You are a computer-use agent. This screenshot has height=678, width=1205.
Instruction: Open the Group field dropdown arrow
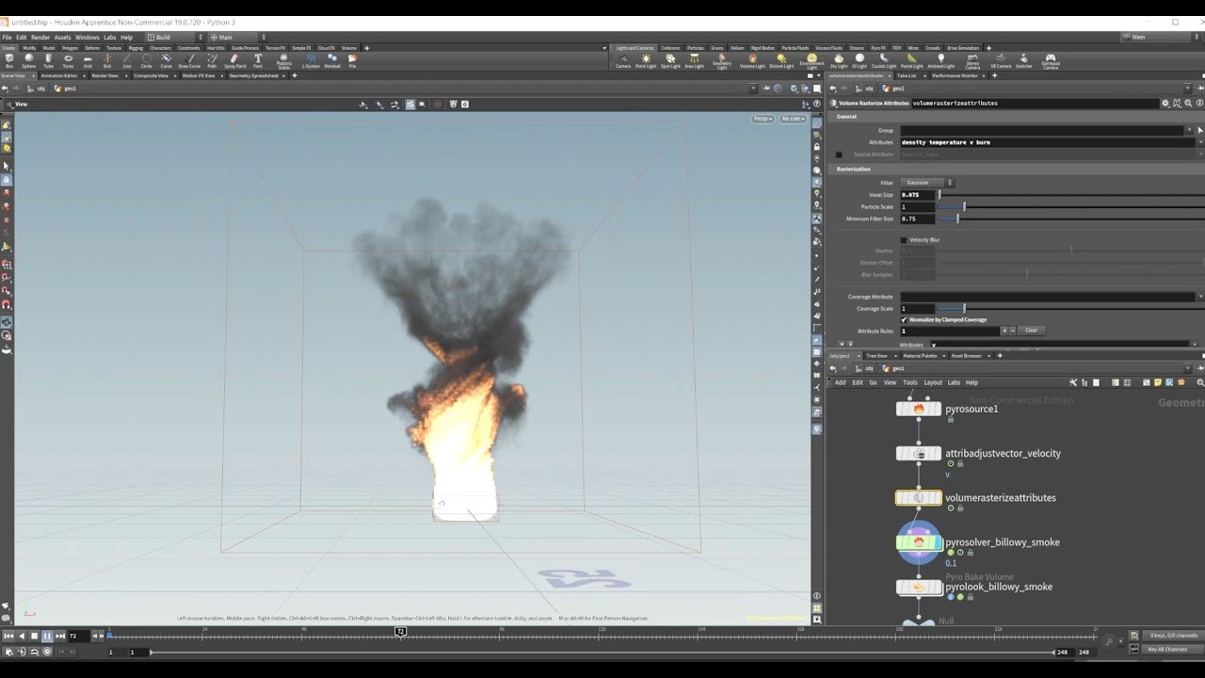[x=1189, y=130]
